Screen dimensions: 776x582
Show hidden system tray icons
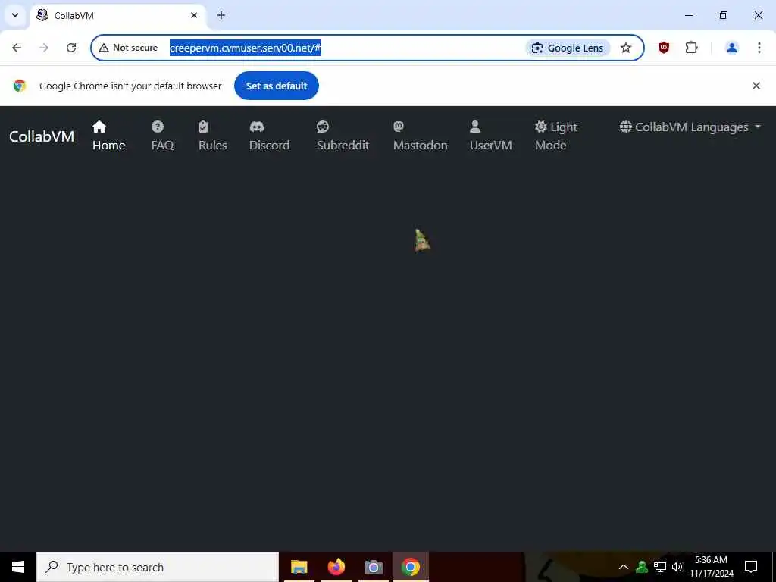[624, 567]
